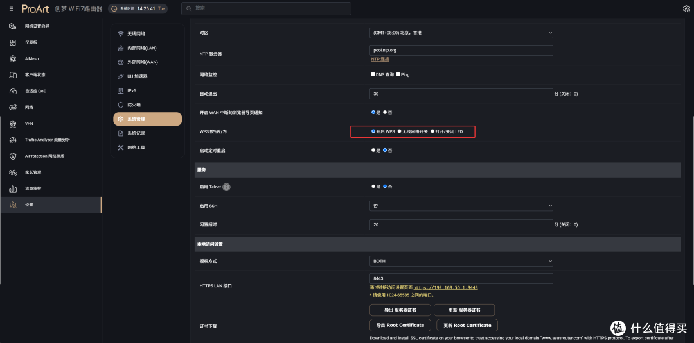The image size is (694, 343).
Task: Go to 仪表板 in main sidebar
Action: [x=51, y=42]
